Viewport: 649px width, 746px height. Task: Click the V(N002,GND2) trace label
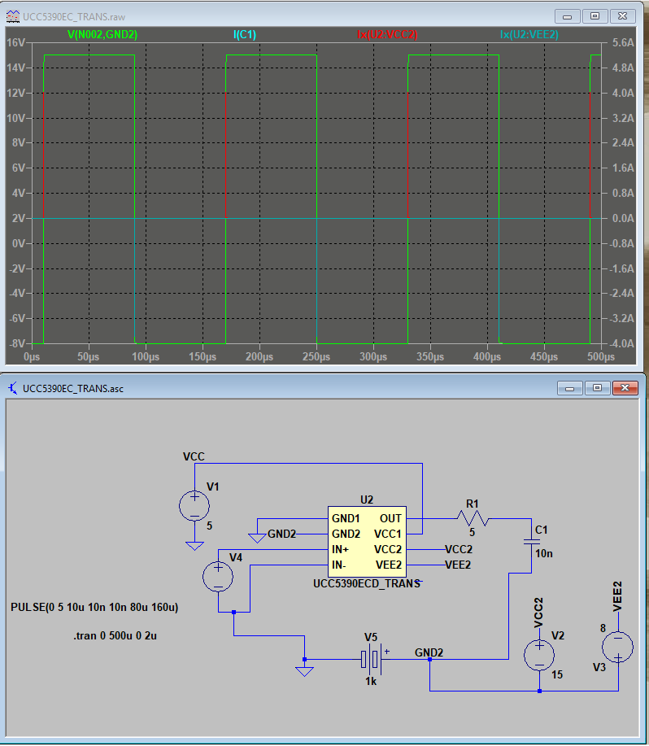pos(102,34)
